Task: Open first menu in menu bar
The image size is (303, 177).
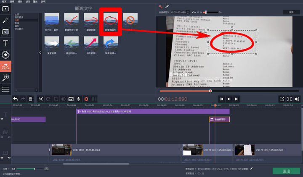Action: coord(4,2)
